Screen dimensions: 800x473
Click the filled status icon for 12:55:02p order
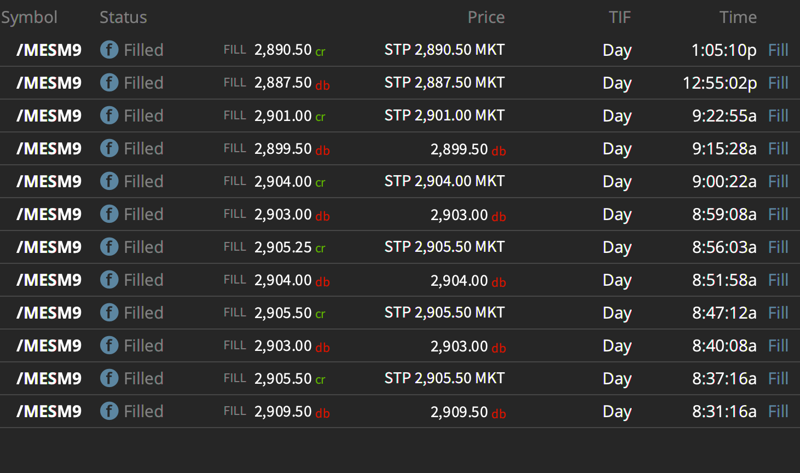(x=109, y=83)
